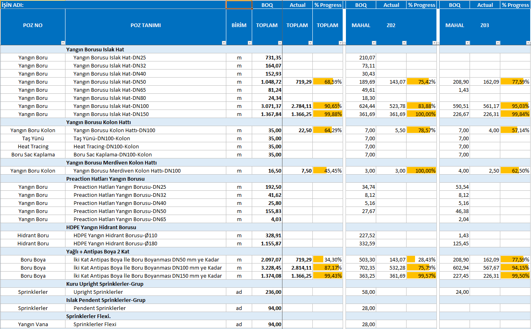Screen dimensions: 531x329
Task: Expand the Z02 column filter arrow
Action: point(404,42)
